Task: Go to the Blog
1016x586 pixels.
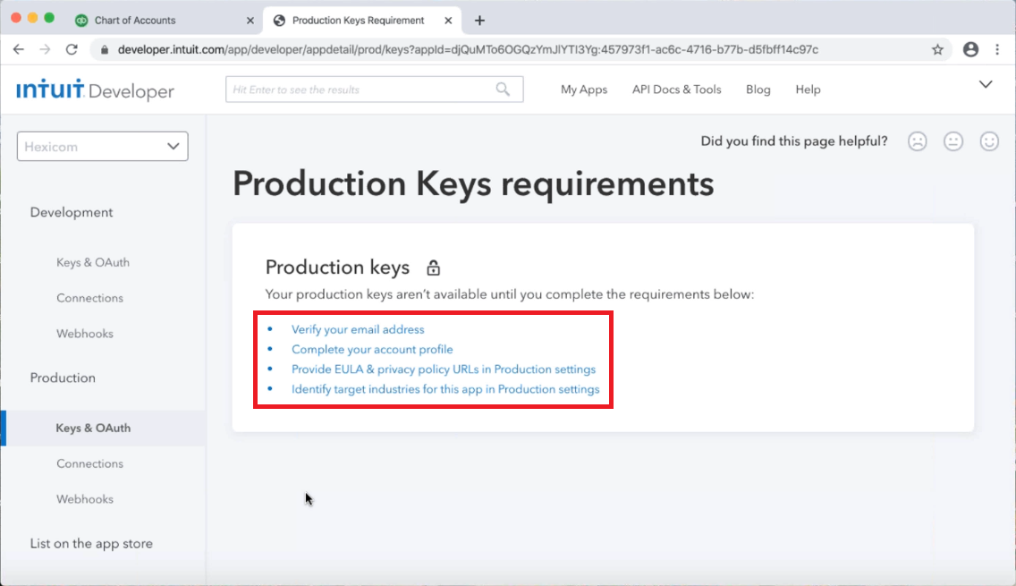Action: 758,89
